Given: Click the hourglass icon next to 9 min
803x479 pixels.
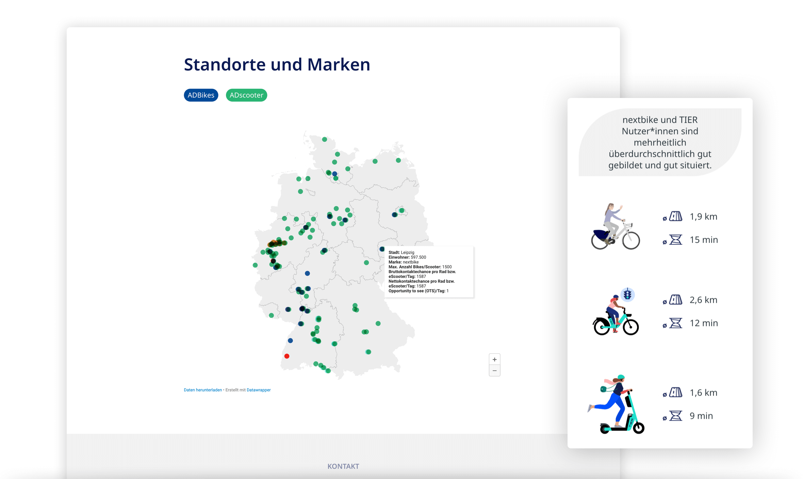Looking at the screenshot, I should point(676,416).
